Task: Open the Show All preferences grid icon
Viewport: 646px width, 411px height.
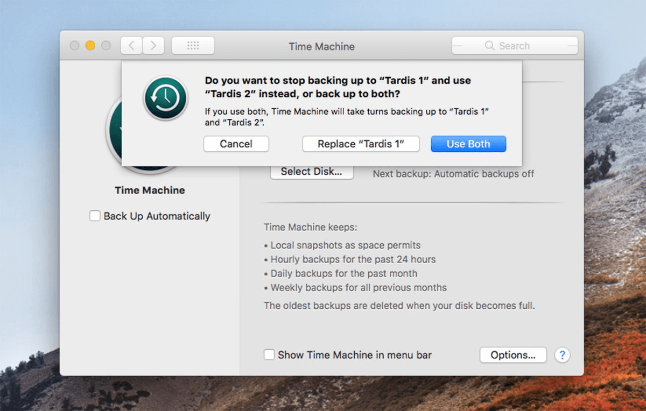Action: [x=193, y=45]
